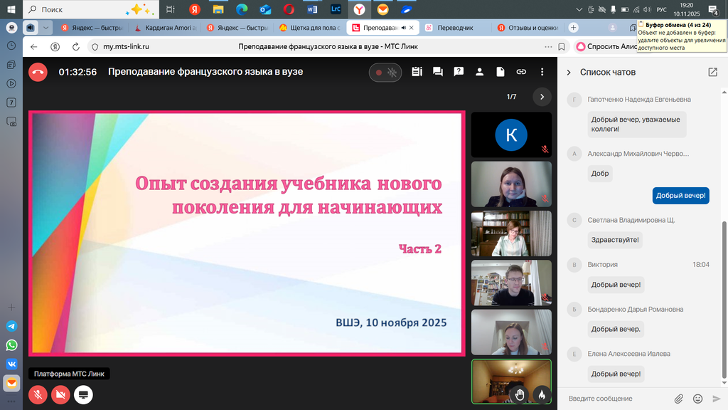The image size is (728, 410).
Task: Attach a file to the chat message
Action: pos(679,399)
